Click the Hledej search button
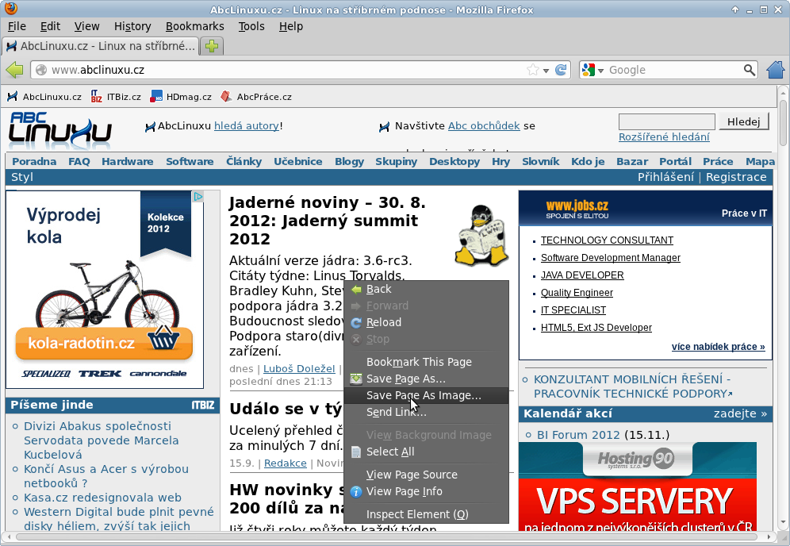Viewport: 790px width, 546px height. pyautogui.click(x=744, y=121)
